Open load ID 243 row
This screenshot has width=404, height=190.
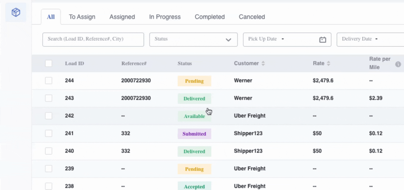pos(69,98)
